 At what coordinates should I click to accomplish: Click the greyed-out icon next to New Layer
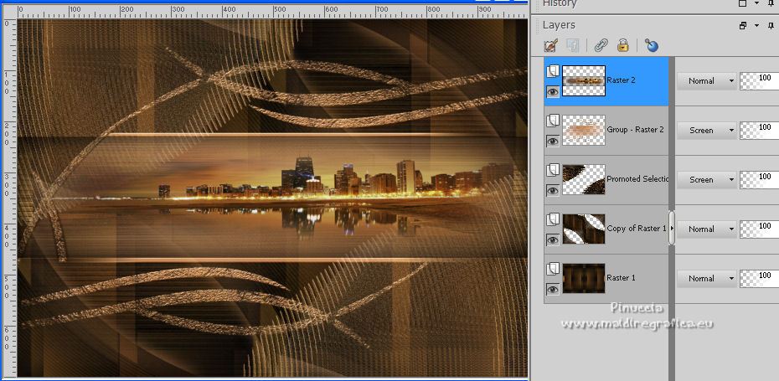573,46
